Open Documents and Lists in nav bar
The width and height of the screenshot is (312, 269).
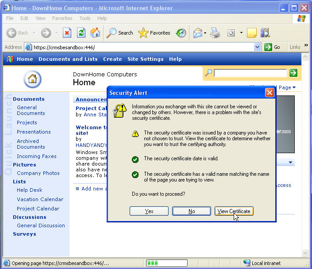tap(68, 59)
